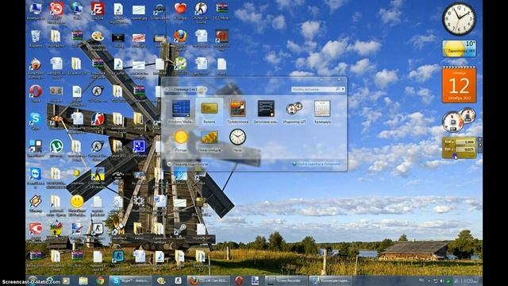
Task: Switch to Screen Recorder taskbar window
Action: point(286,280)
